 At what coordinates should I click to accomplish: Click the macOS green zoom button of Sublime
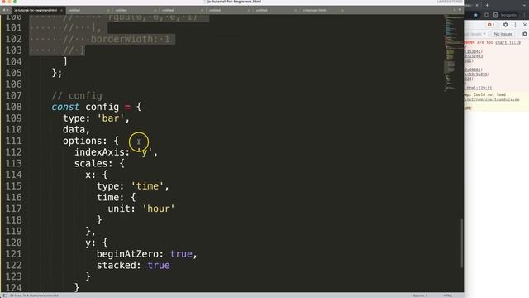coord(15,2)
